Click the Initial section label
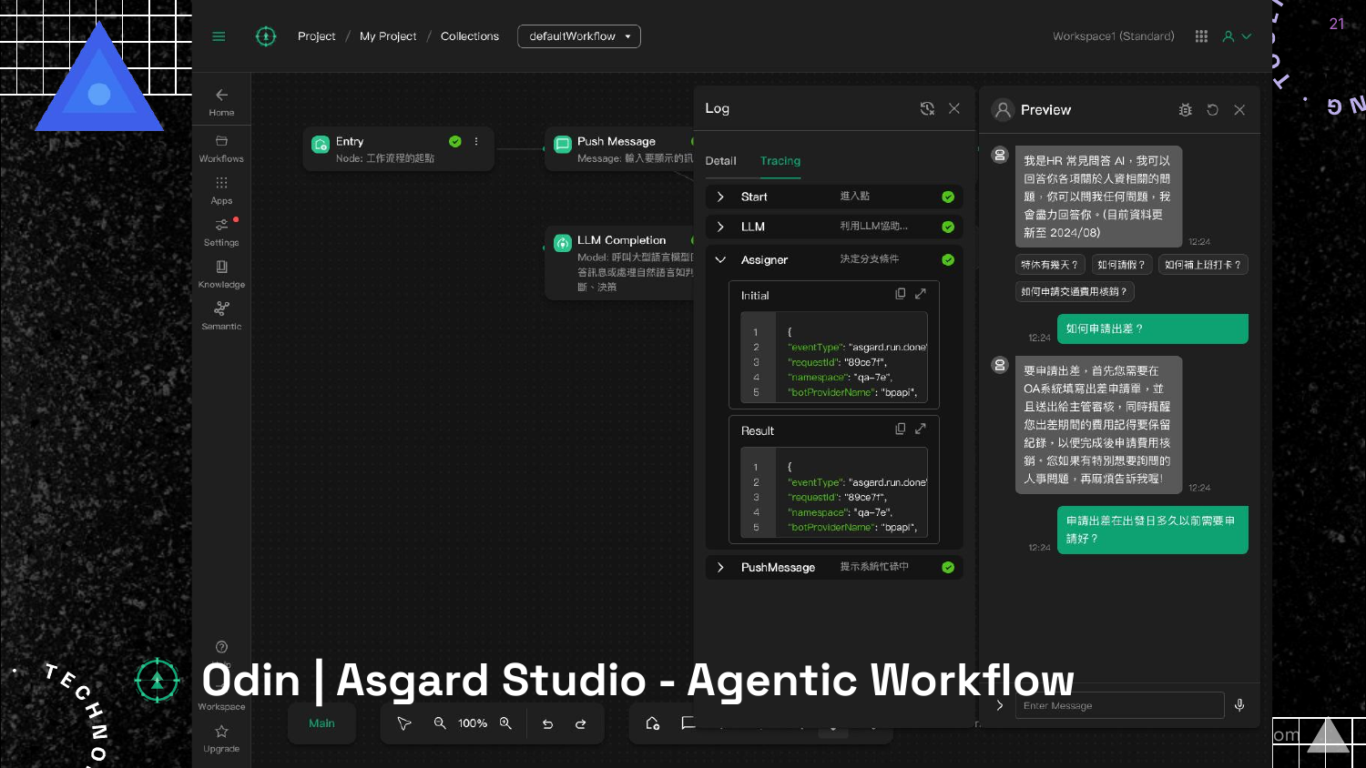1366x768 pixels. (755, 296)
